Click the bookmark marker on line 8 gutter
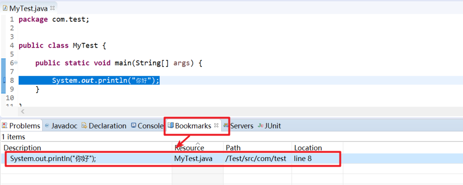This screenshot has width=463, height=185. 4,80
